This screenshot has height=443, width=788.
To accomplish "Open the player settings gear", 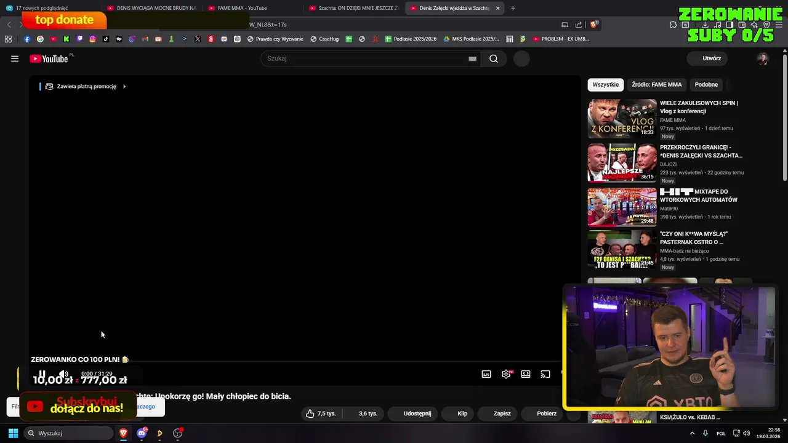I will click(506, 374).
